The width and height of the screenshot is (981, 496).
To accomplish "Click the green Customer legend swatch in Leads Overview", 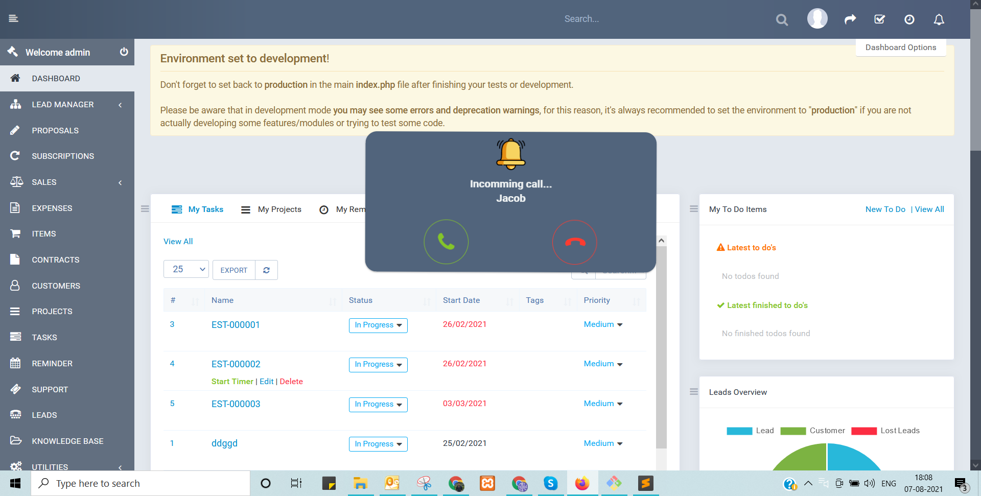I will tap(793, 431).
